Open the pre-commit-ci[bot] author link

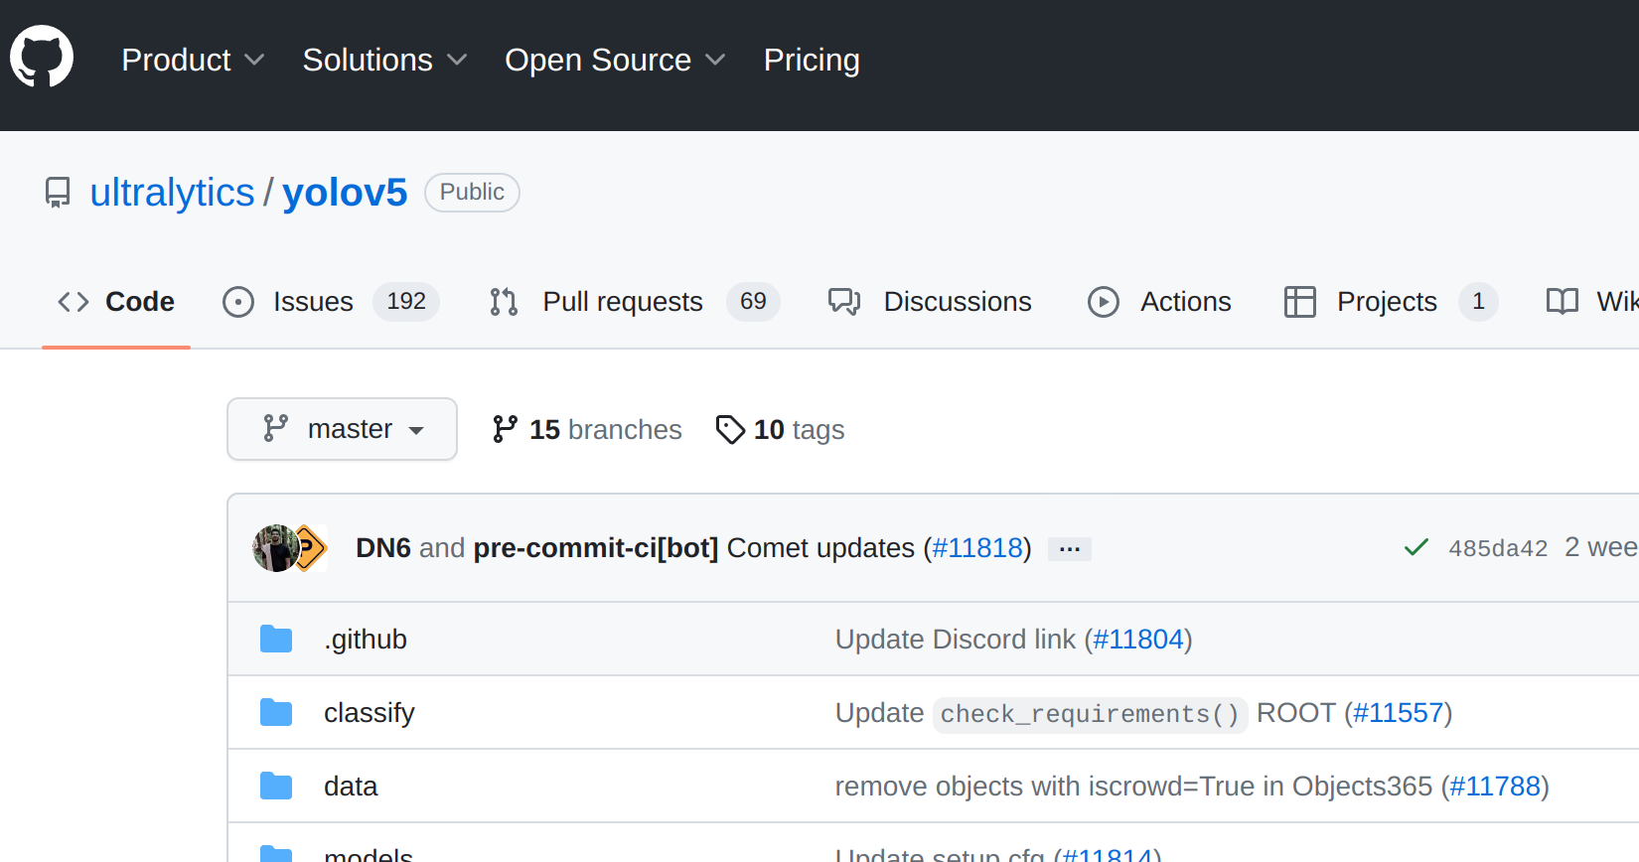(x=596, y=548)
